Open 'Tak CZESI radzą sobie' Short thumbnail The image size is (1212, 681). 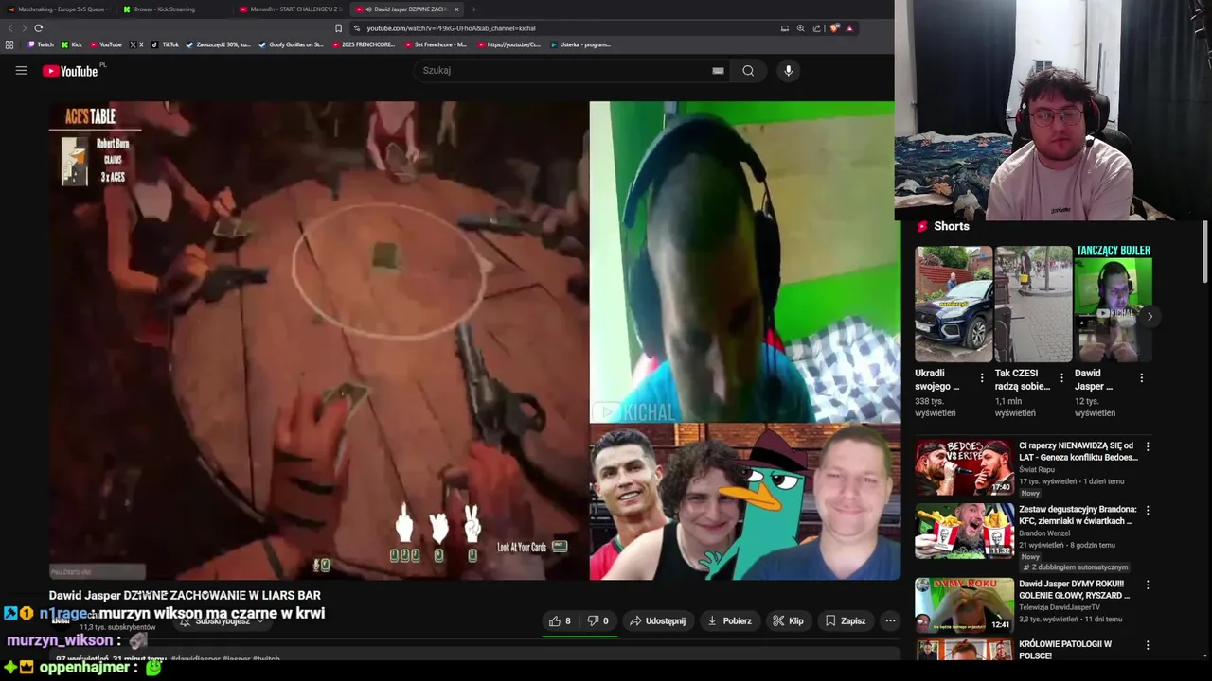(x=1033, y=304)
